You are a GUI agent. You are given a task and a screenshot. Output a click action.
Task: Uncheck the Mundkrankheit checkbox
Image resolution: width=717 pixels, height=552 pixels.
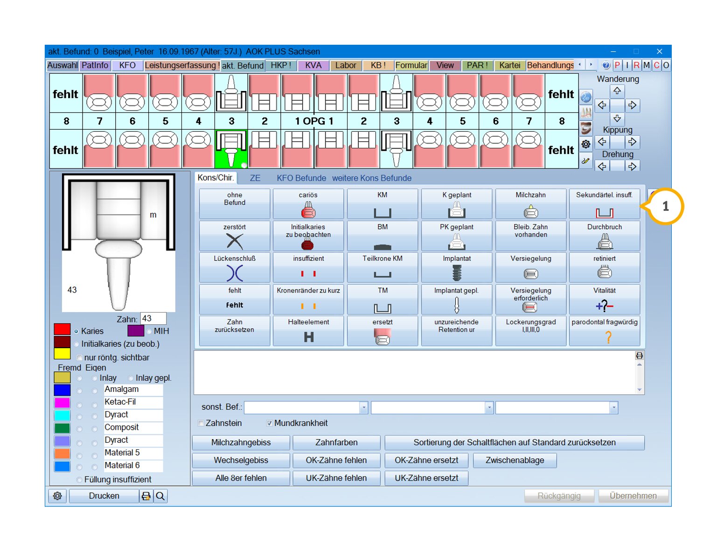[x=269, y=423]
